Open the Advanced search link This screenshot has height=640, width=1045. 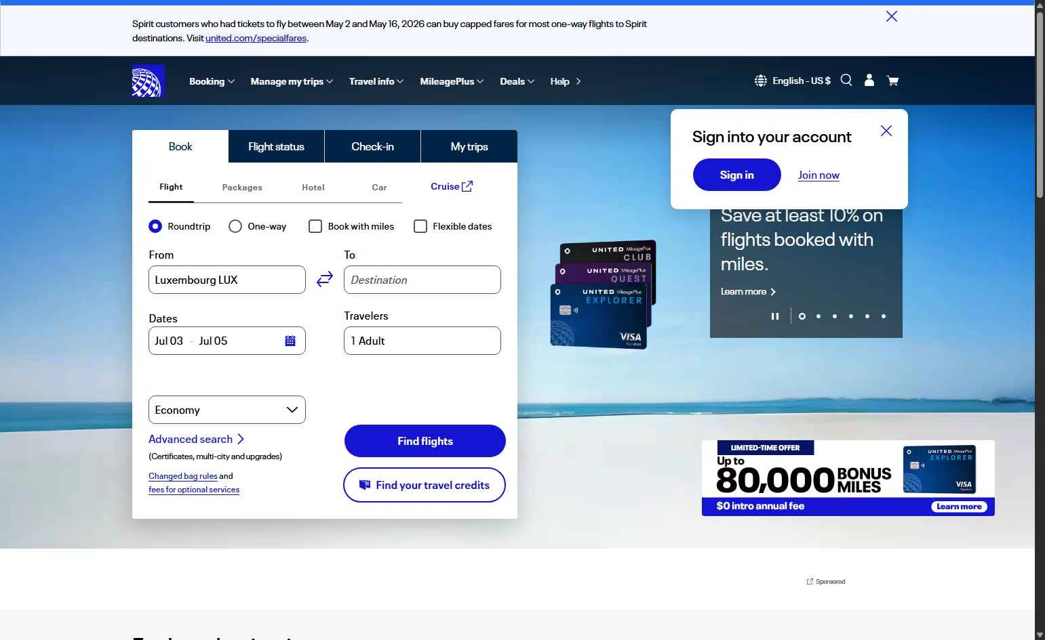(196, 439)
